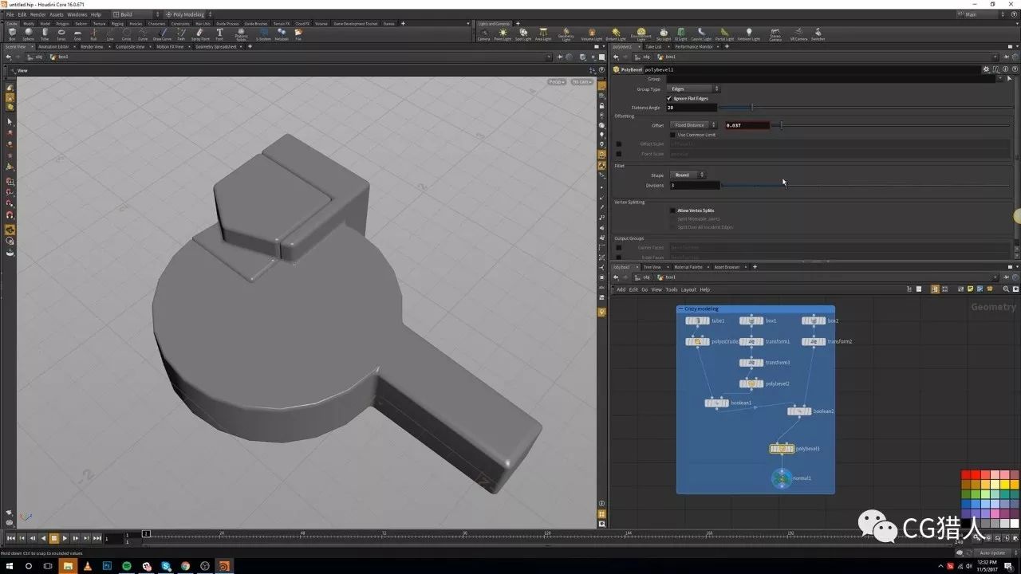Screen dimensions: 1021x574
Task: Select the normal1 node in the network
Action: point(782,478)
